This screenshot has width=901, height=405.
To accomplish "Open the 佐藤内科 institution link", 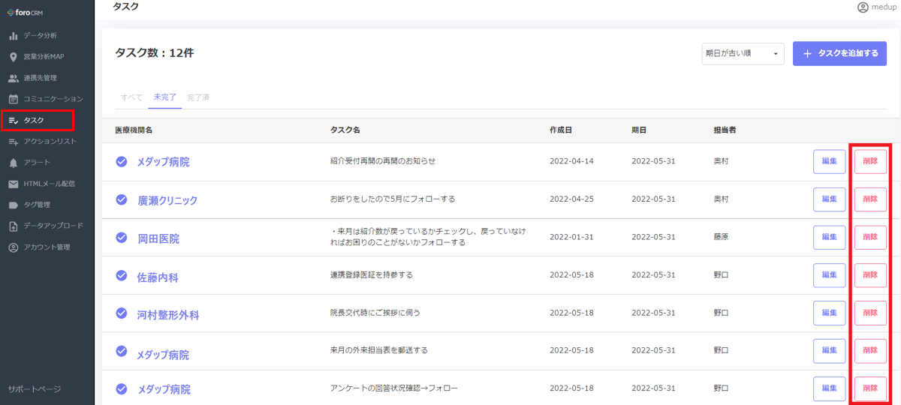I will tap(158, 277).
